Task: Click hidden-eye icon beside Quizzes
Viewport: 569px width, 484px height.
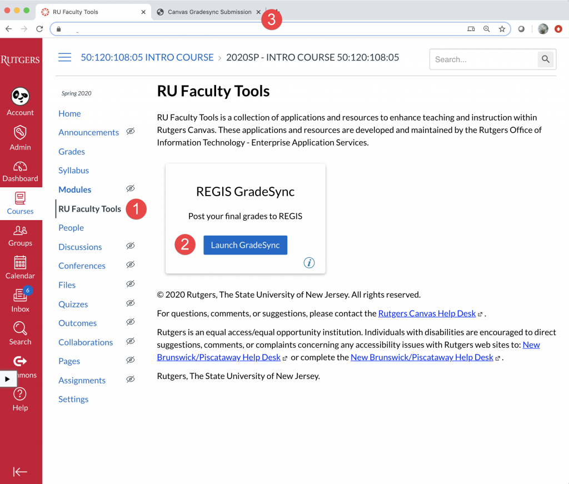Action: pos(130,303)
